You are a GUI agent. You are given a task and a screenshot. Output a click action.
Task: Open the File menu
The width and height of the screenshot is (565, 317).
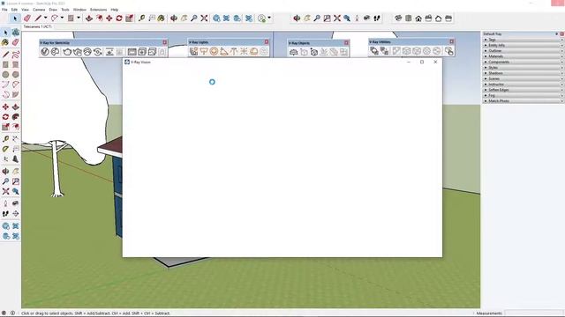click(4, 10)
